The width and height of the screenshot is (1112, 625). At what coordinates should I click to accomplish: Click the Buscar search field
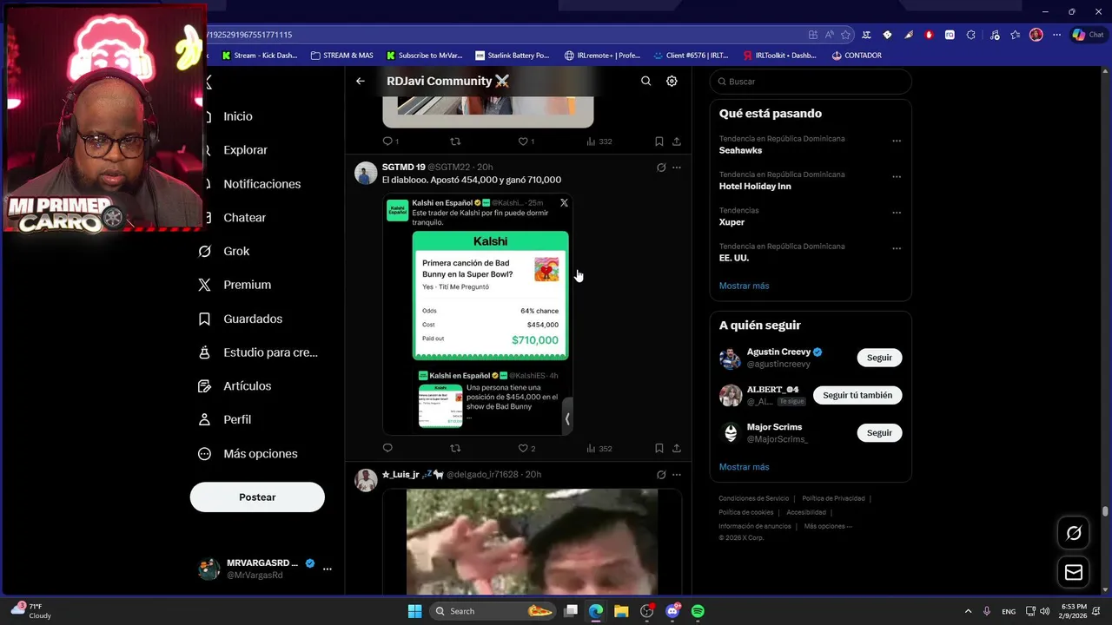(x=811, y=82)
